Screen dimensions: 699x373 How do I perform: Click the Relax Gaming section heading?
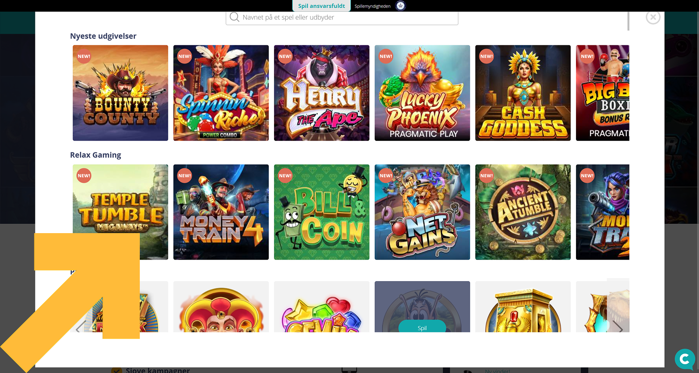pos(96,155)
